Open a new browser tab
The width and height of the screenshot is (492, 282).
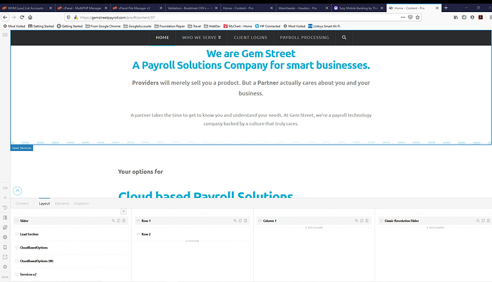(x=446, y=8)
